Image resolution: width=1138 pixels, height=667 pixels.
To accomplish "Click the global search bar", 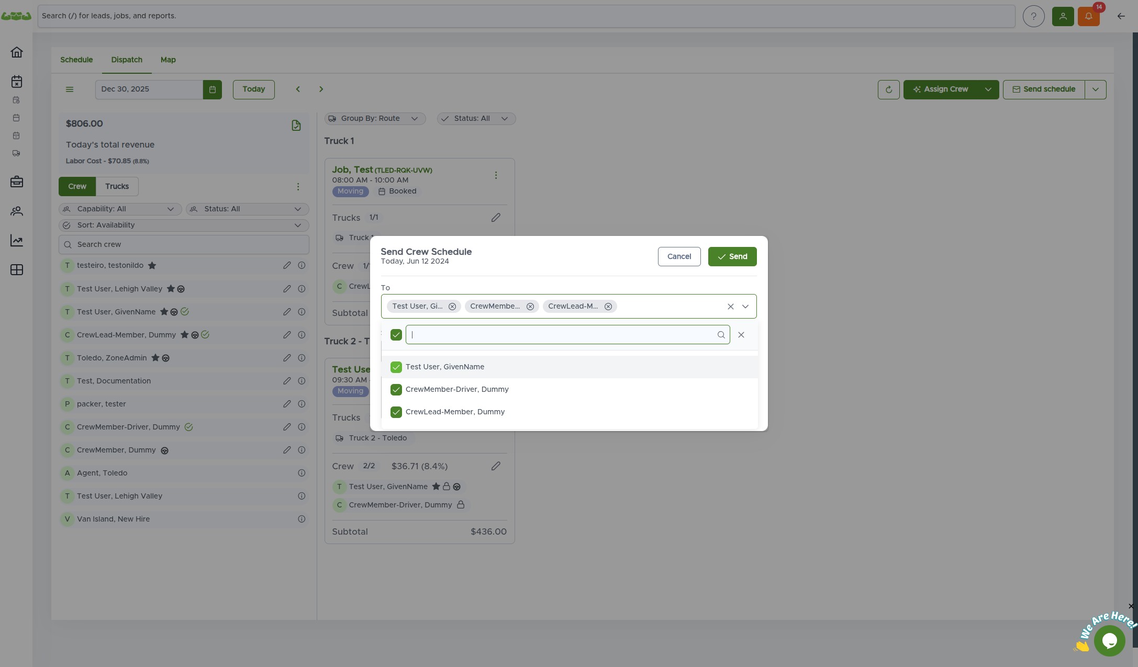I will click(526, 16).
